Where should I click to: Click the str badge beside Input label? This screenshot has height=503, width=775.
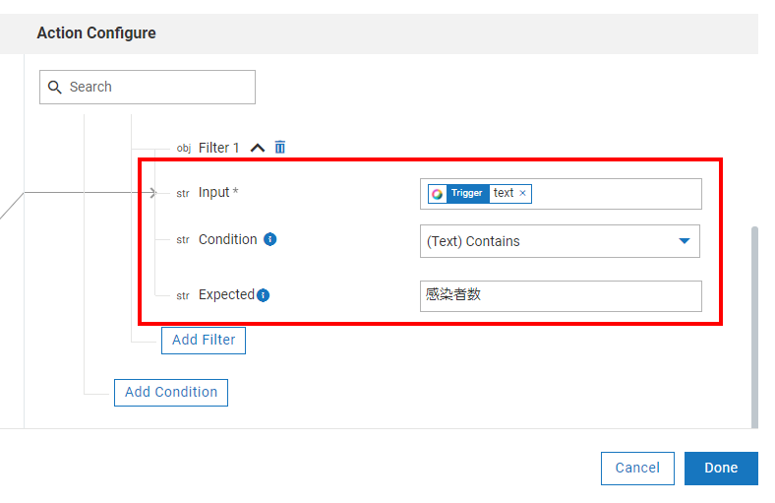click(183, 194)
